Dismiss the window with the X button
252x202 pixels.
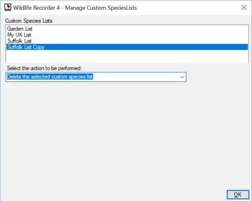tap(244, 8)
